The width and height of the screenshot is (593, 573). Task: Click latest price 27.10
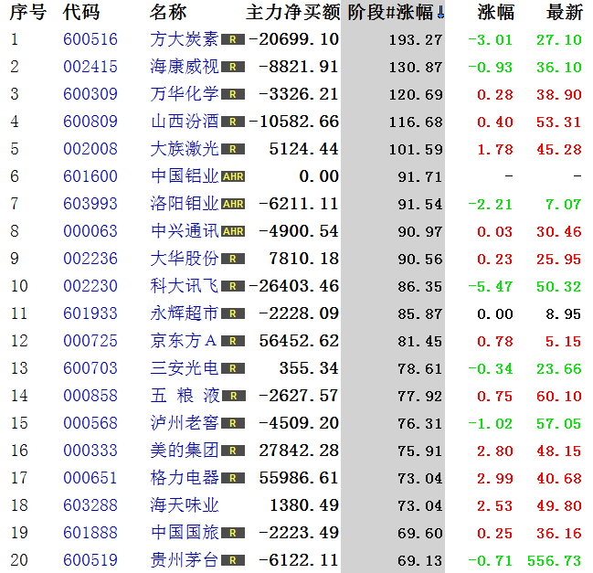(x=559, y=40)
